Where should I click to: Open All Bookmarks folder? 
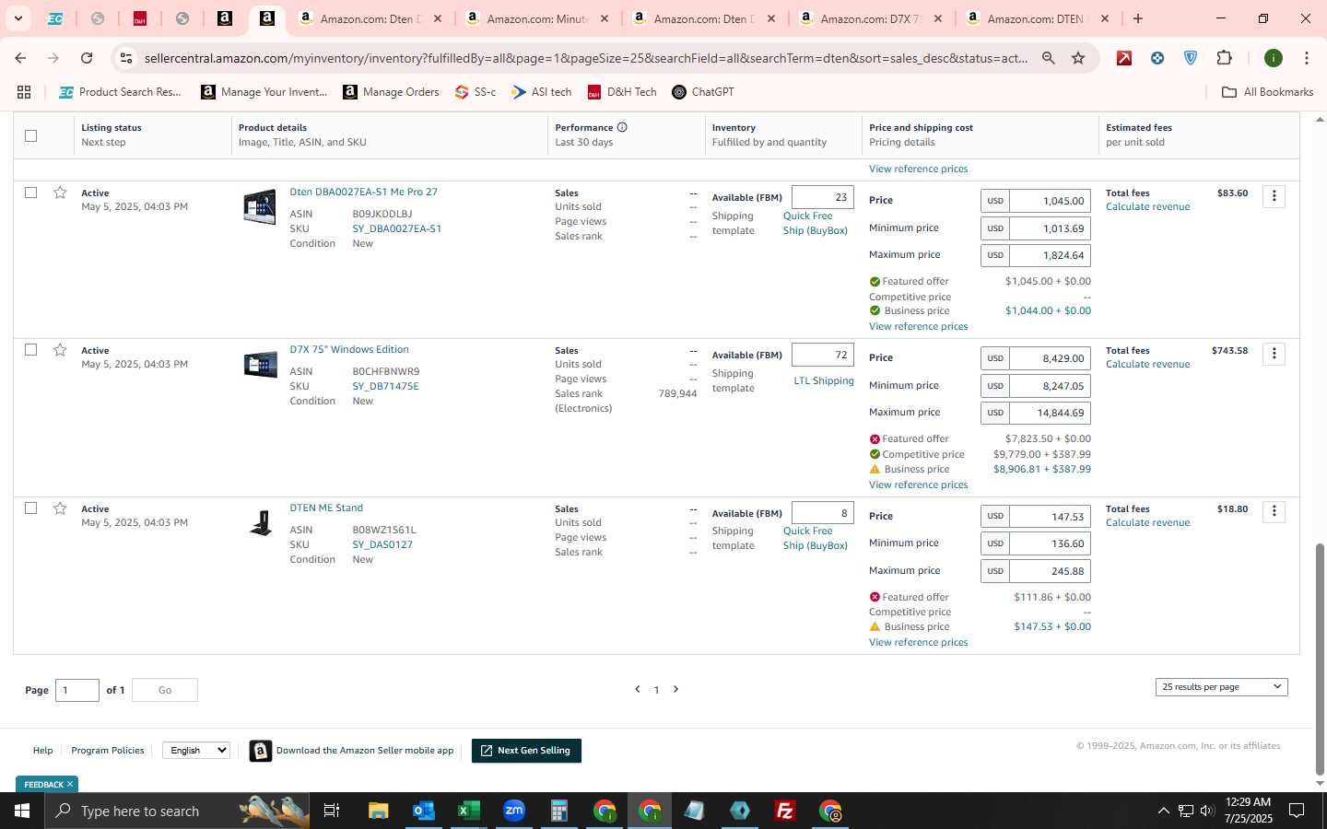[x=1267, y=92]
